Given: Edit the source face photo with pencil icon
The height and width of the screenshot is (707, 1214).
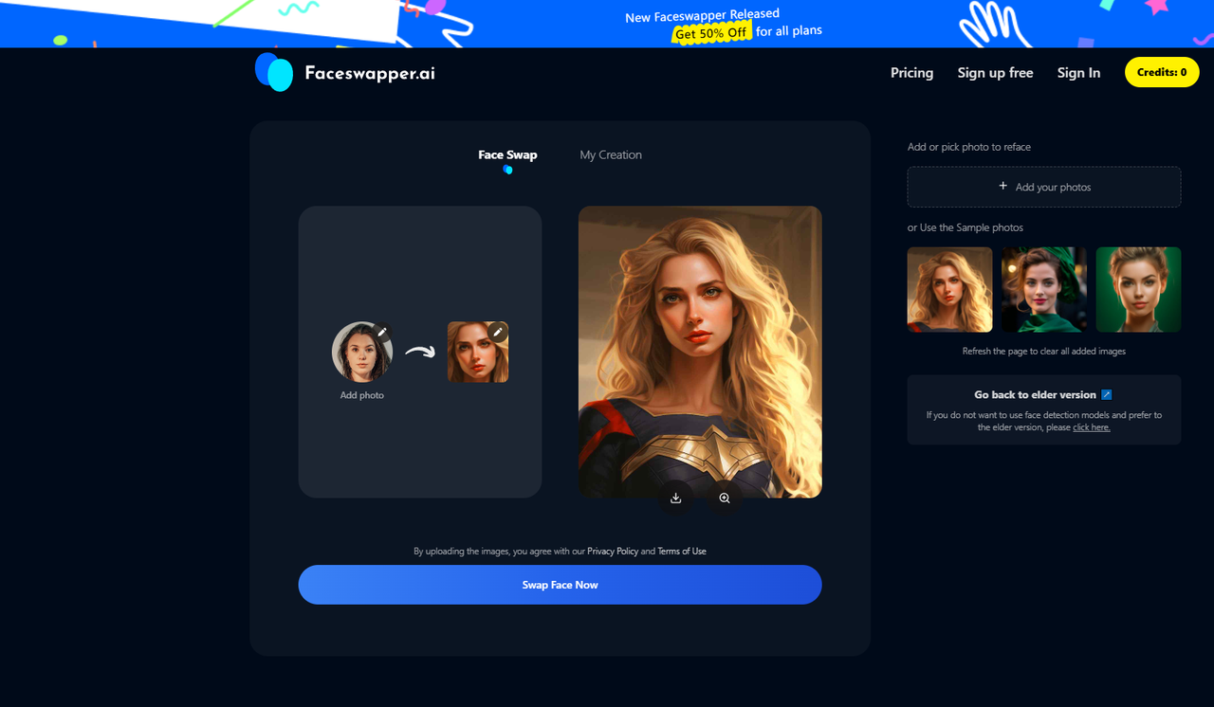Looking at the screenshot, I should [382, 332].
